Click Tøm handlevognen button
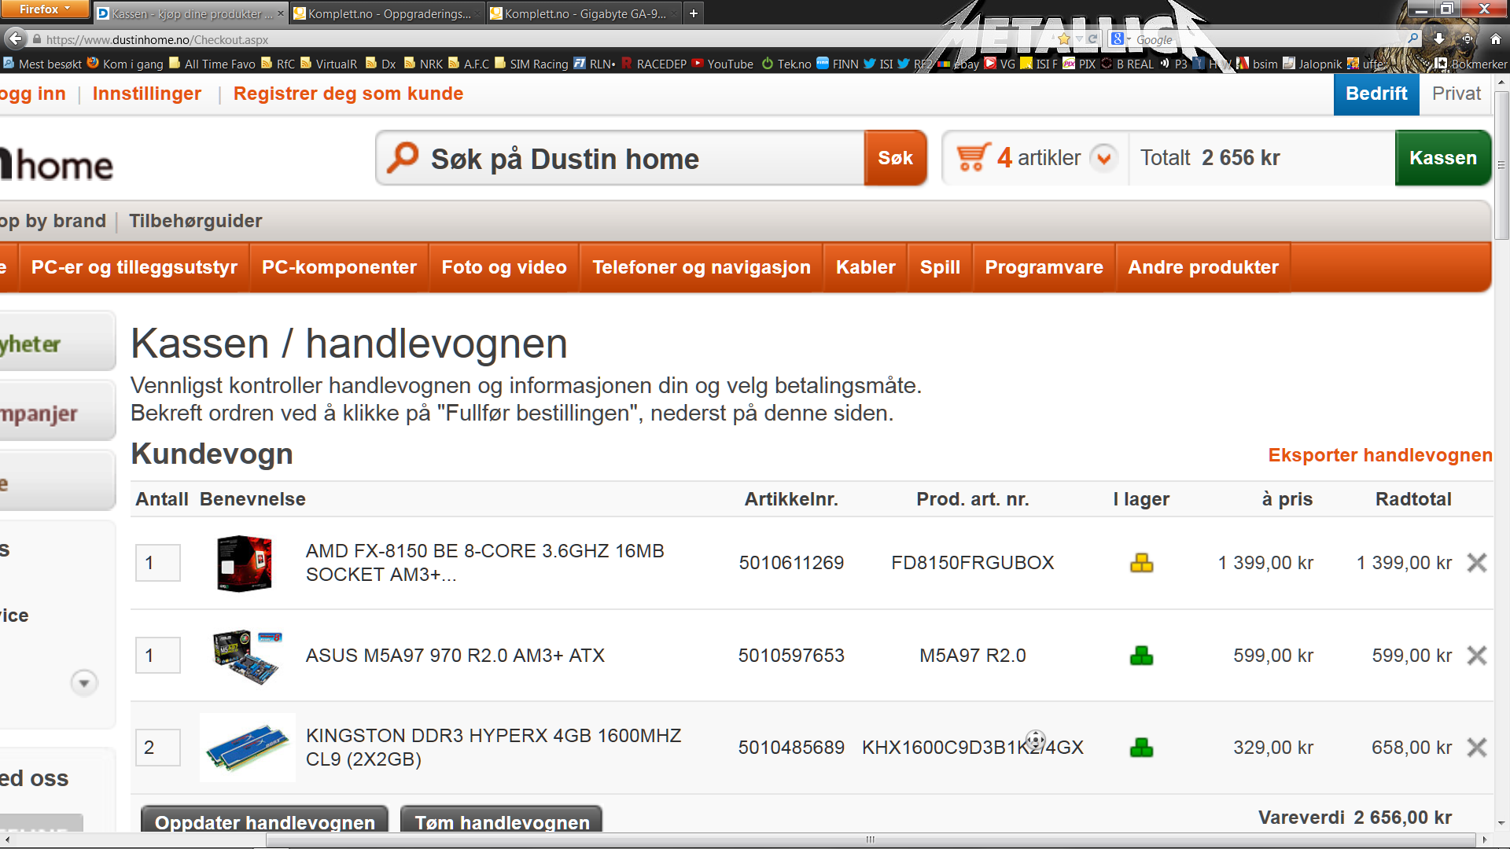The width and height of the screenshot is (1510, 849). point(502,819)
